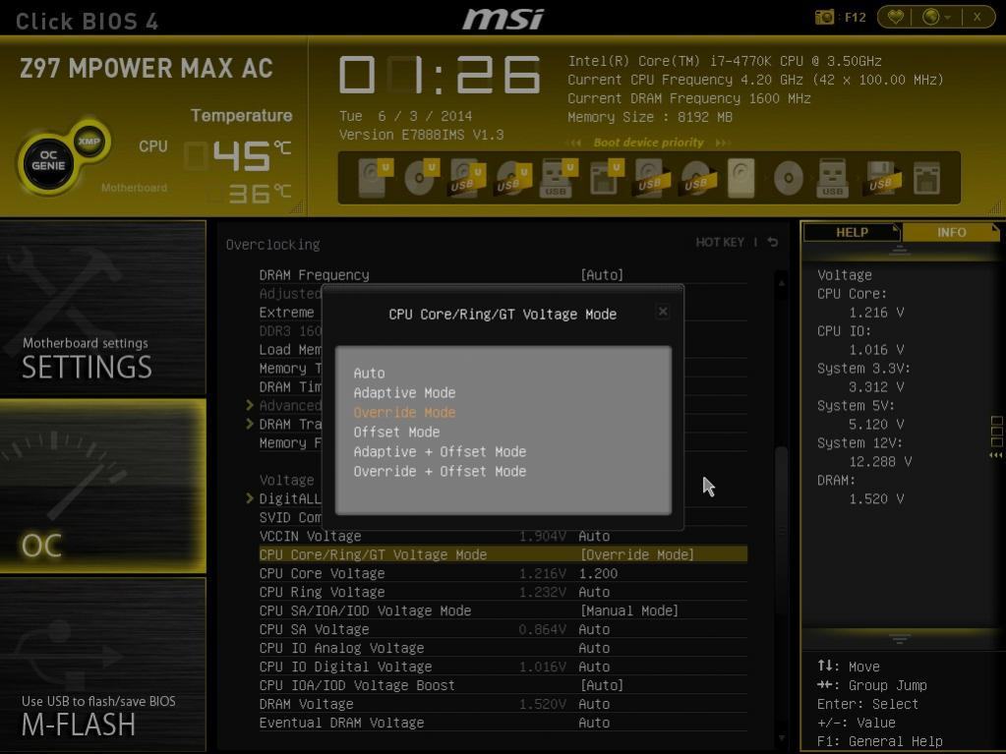Expand the DigitALL Power submenu arrow
Image resolution: width=1006 pixels, height=754 pixels.
(250, 498)
